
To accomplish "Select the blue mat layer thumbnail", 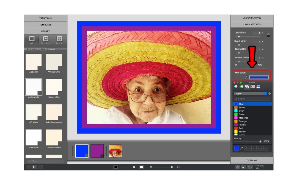I will [82, 151].
